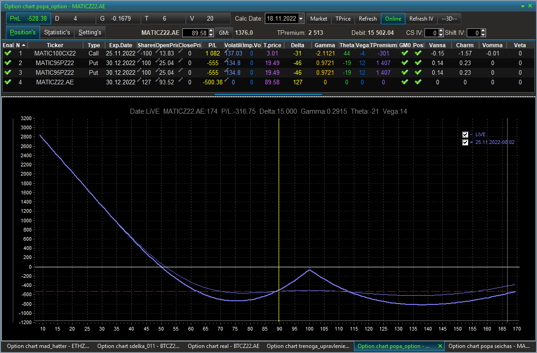Decrease CS IV value
The image size is (537, 353).
441,35
